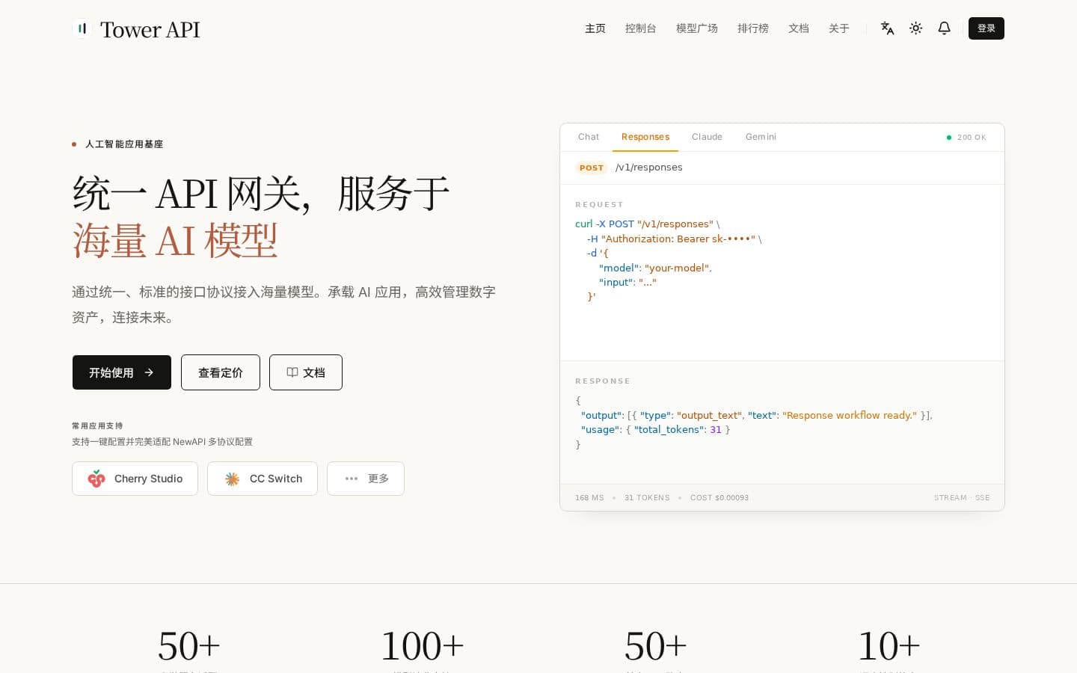Click the STREAM · SSE footer label

click(962, 498)
